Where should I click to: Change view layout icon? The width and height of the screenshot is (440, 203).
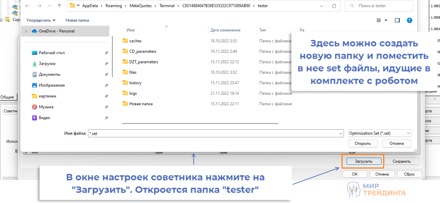[x=379, y=20]
